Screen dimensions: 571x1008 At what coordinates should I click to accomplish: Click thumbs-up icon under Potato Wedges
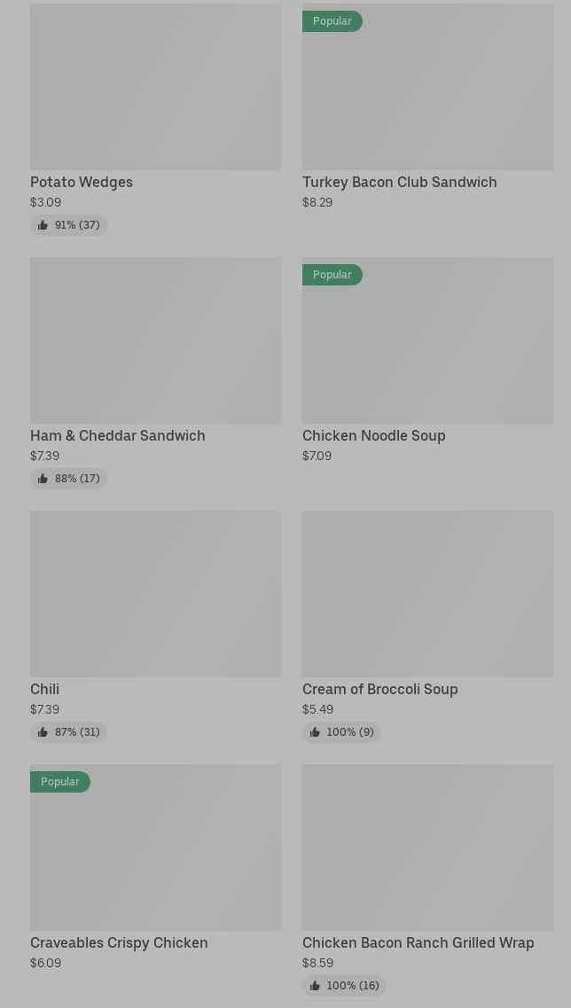click(x=43, y=225)
